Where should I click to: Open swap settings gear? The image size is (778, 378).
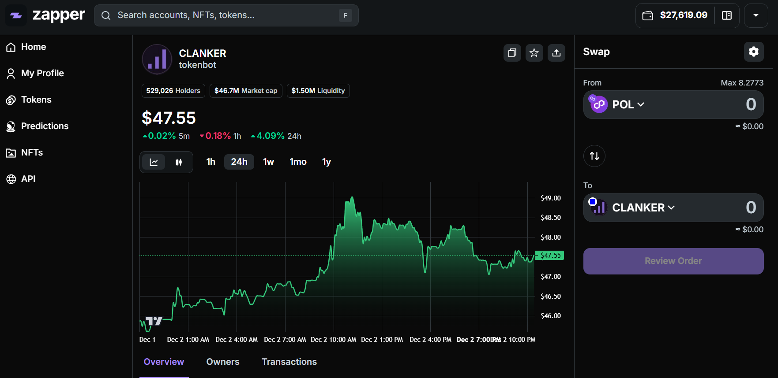click(753, 52)
